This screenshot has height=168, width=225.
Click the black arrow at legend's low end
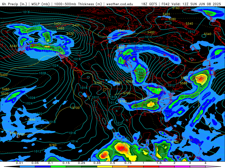pyautogui.click(x=12, y=167)
